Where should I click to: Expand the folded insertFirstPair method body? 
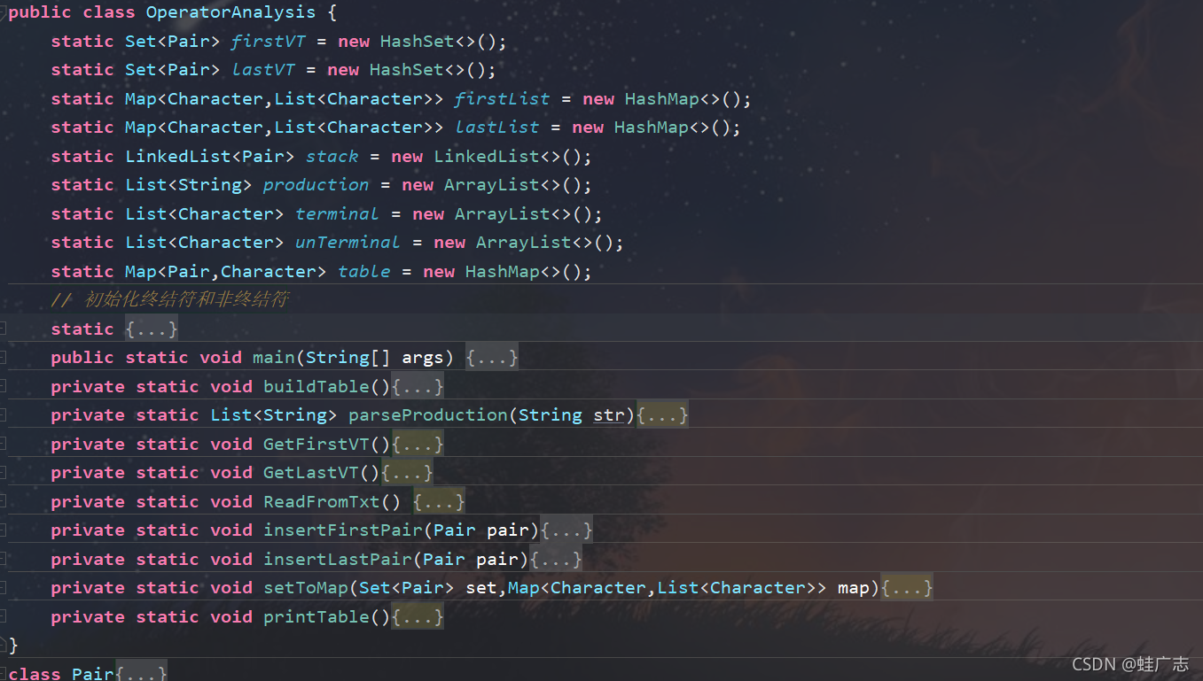coord(566,530)
